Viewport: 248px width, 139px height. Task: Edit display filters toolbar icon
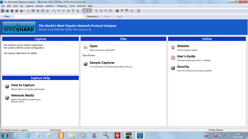122,11
